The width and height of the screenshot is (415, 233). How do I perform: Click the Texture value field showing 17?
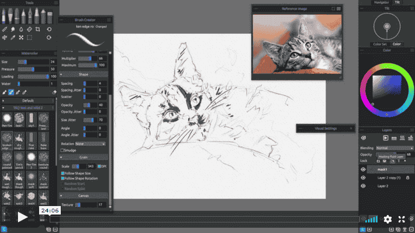[x=102, y=204]
